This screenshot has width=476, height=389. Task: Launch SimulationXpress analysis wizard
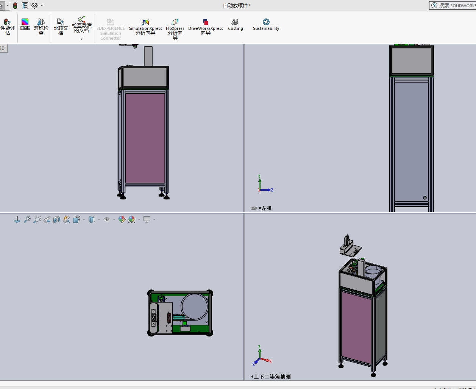click(145, 26)
